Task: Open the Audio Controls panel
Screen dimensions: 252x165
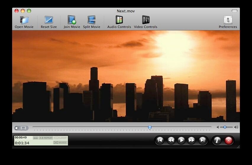Action: click(x=119, y=20)
